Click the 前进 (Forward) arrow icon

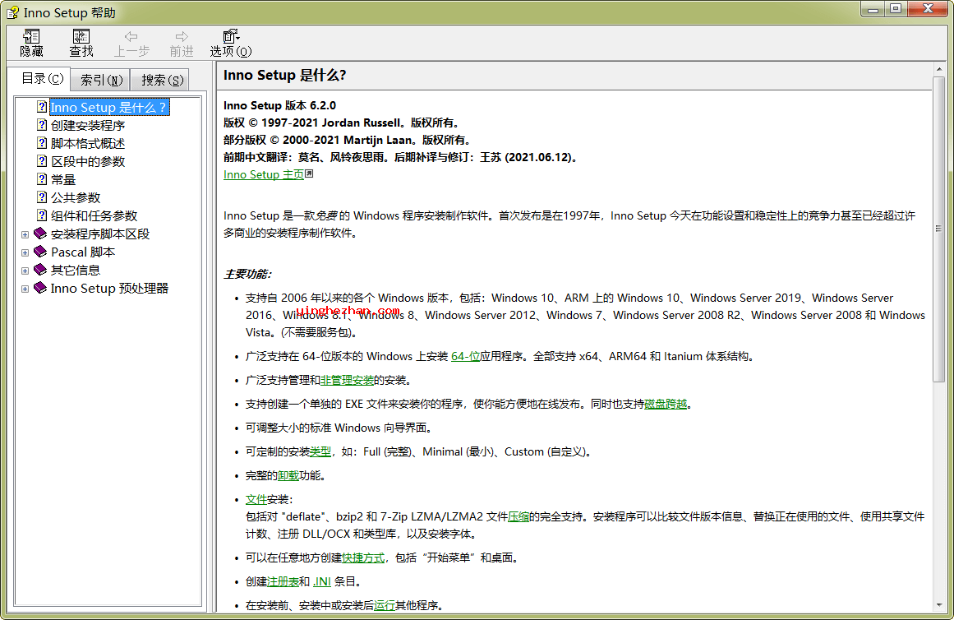tap(182, 37)
